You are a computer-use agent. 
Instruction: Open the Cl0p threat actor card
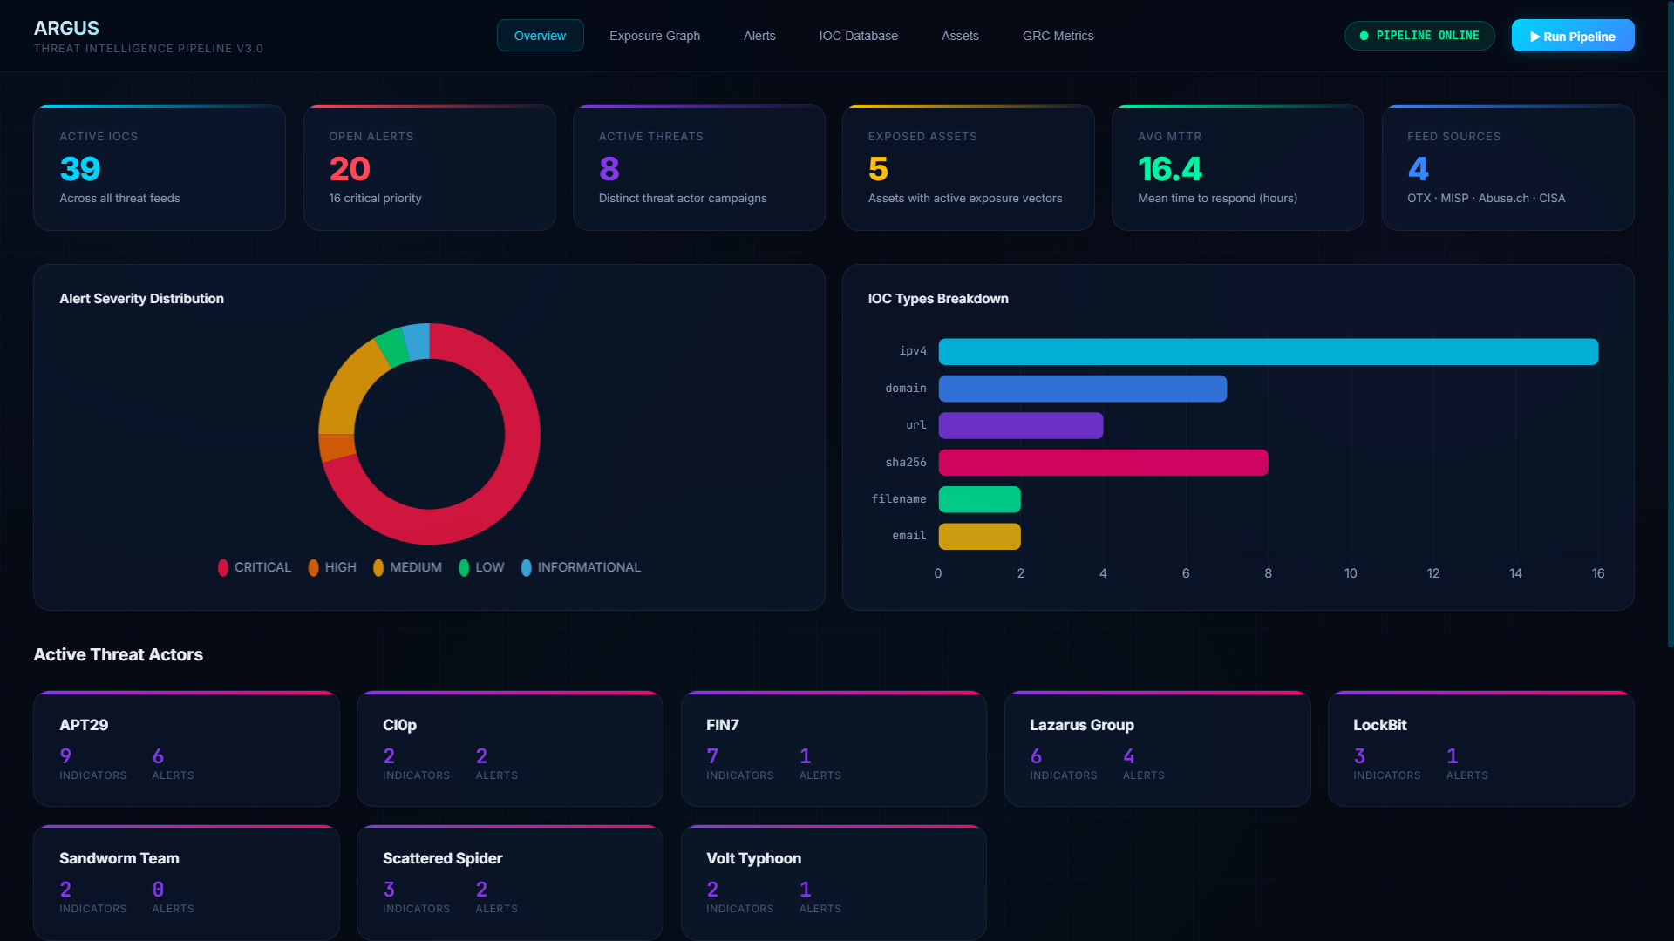509,748
